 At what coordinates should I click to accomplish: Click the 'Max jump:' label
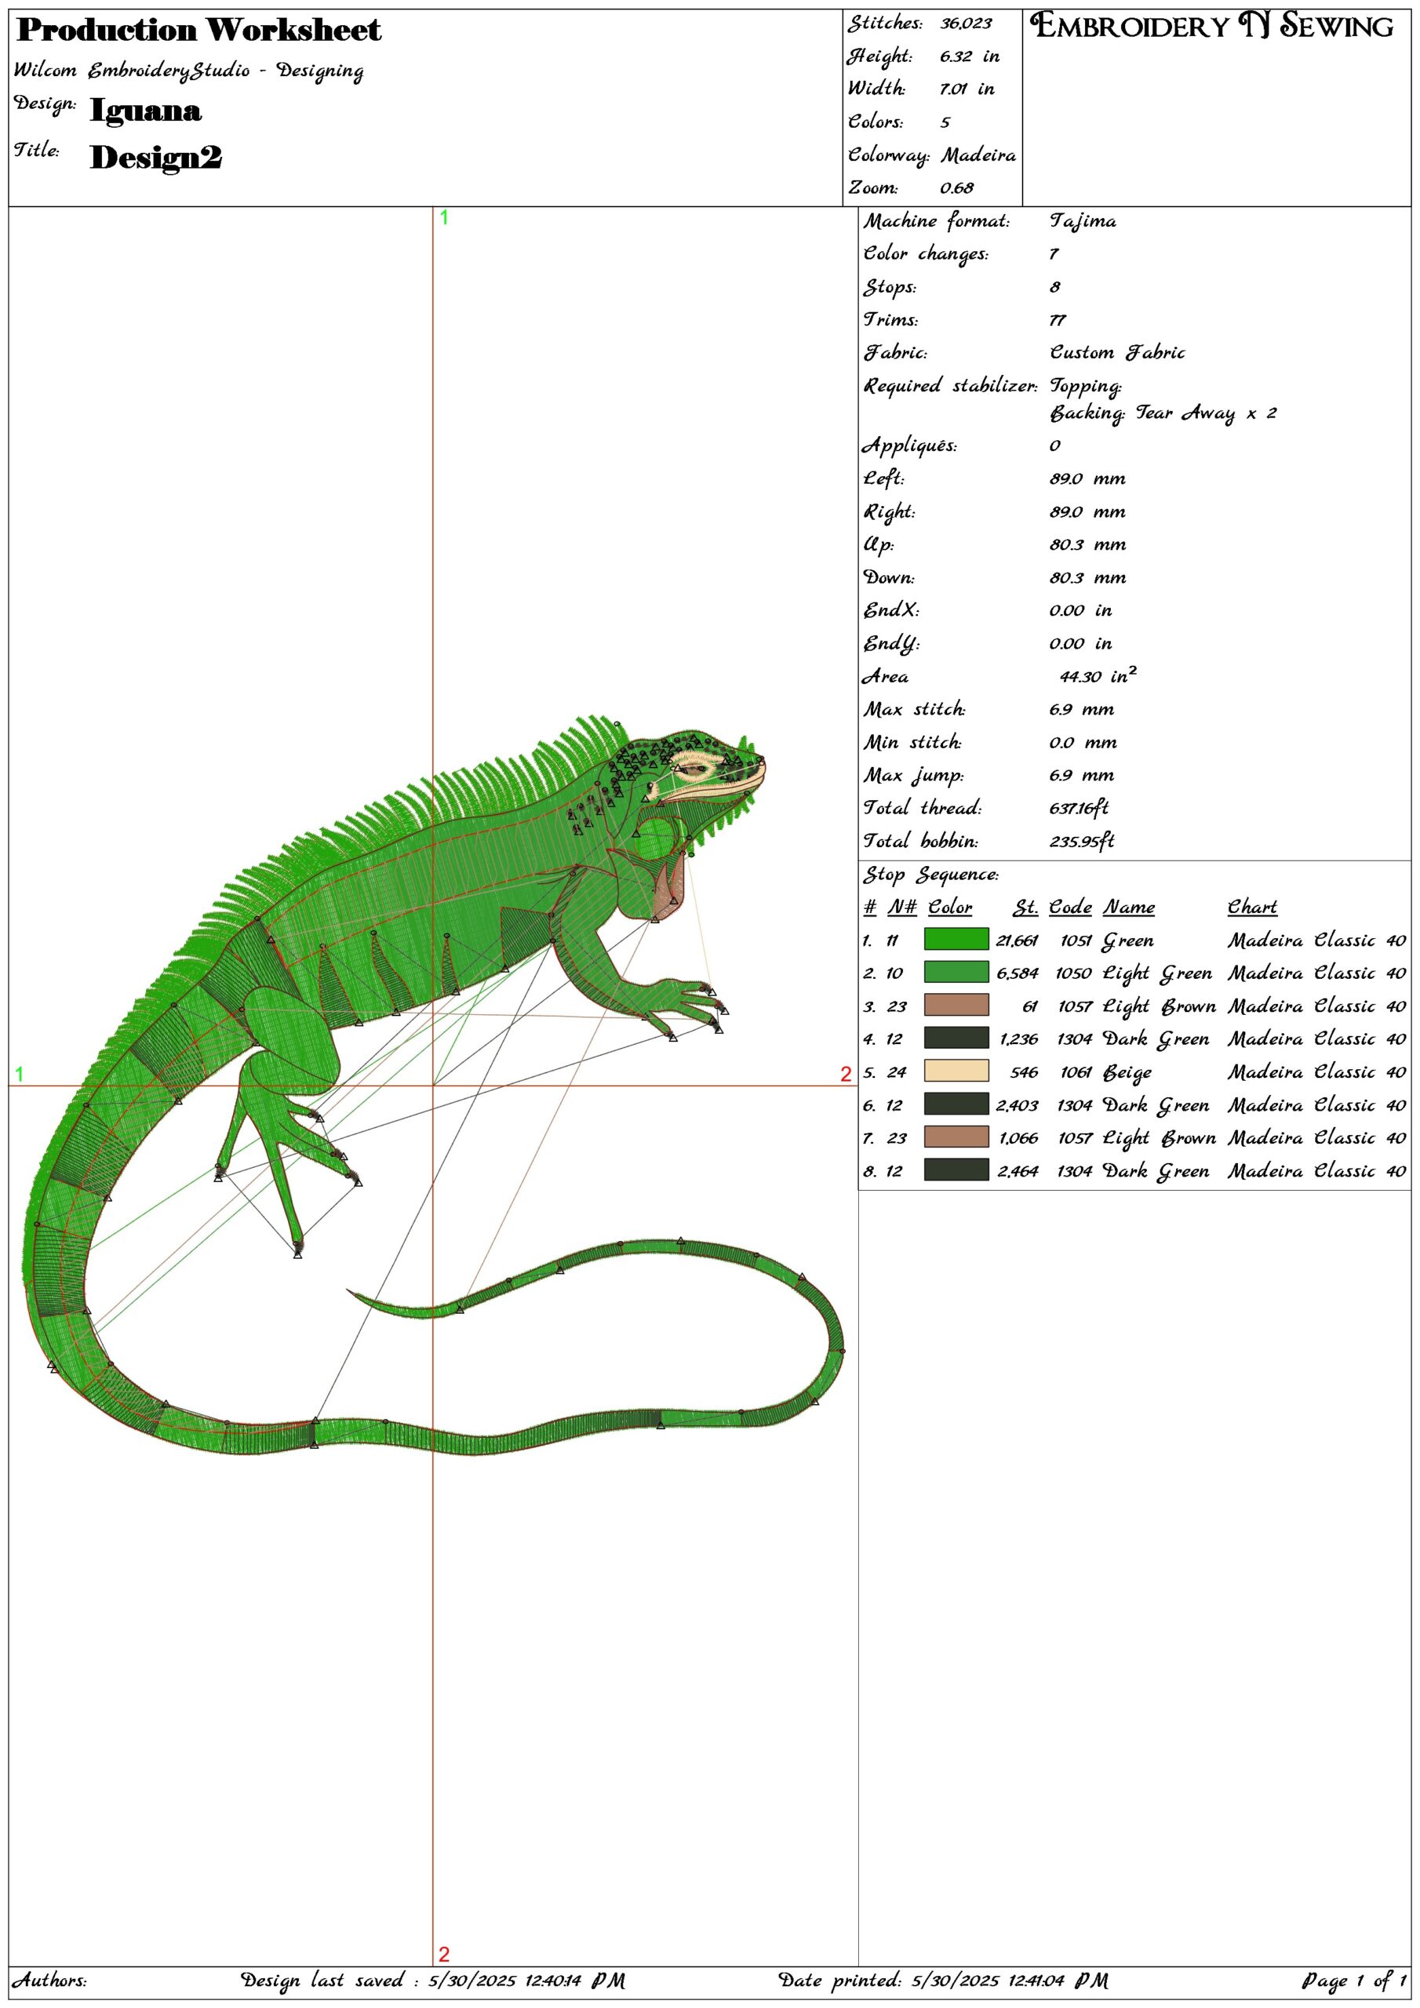pos(913,776)
